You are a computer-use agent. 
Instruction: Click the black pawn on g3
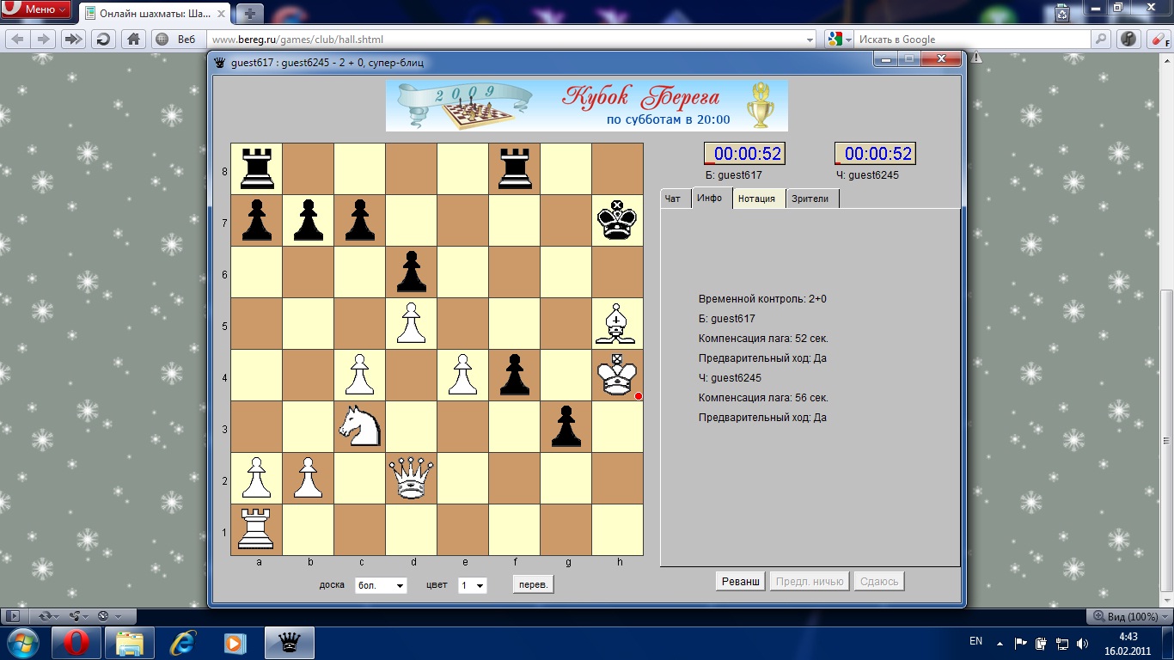(x=566, y=426)
